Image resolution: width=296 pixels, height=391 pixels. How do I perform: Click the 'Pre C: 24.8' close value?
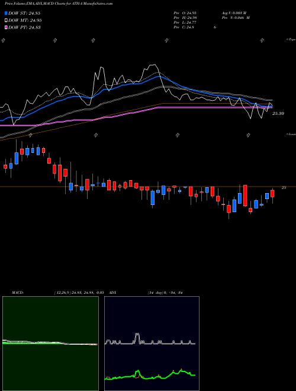click(x=184, y=27)
